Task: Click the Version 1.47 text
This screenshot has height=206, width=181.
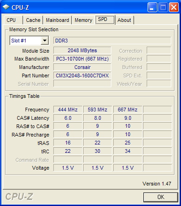Action: pyautogui.click(x=157, y=184)
